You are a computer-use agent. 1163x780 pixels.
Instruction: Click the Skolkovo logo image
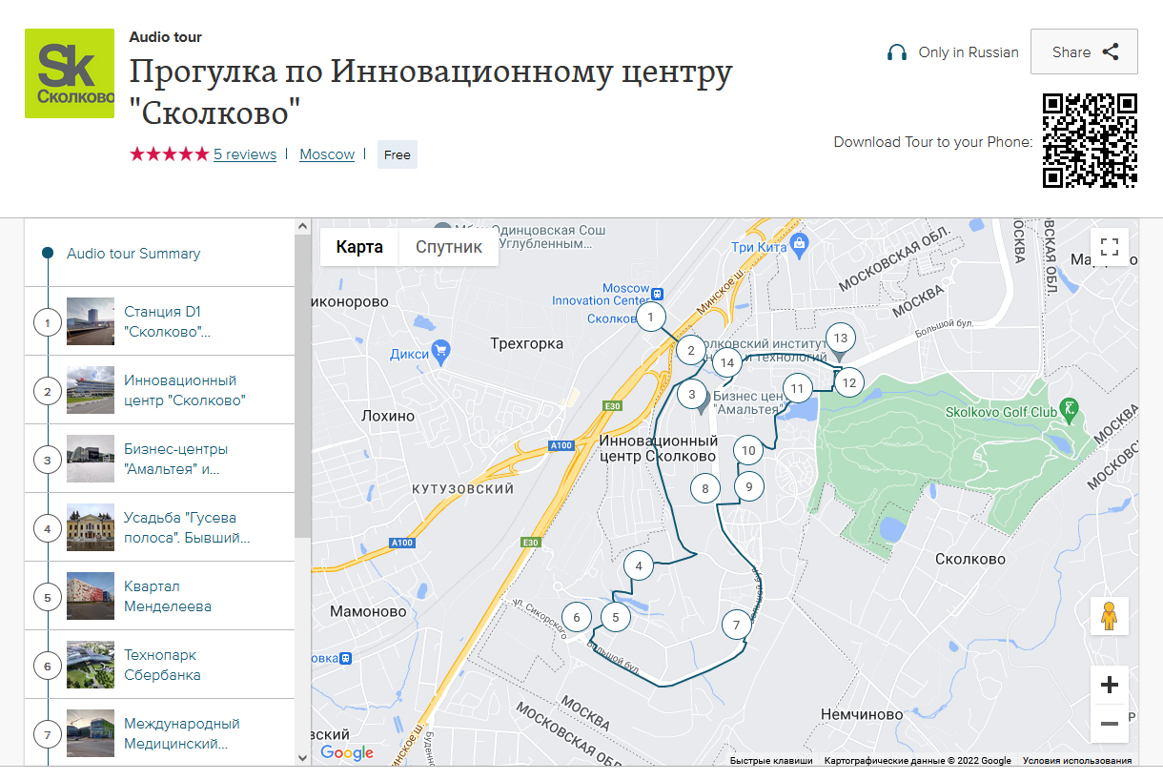click(70, 73)
